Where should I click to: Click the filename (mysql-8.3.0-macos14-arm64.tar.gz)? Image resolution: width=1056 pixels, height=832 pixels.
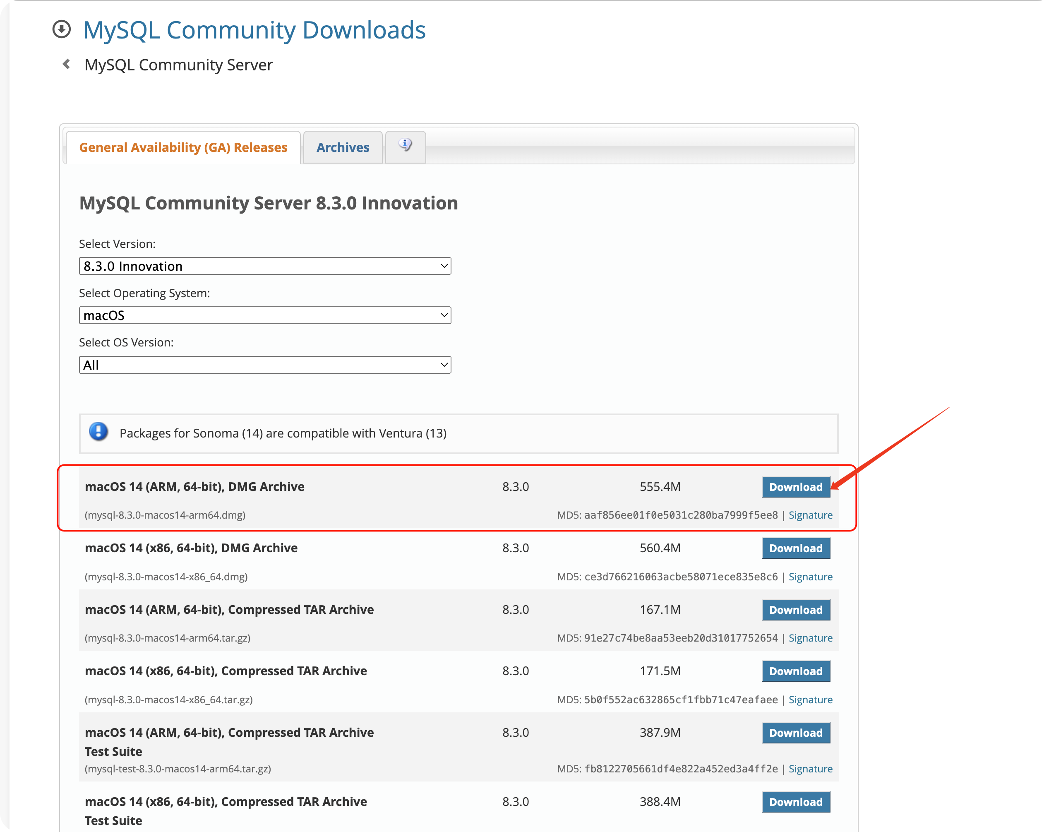pyautogui.click(x=168, y=638)
